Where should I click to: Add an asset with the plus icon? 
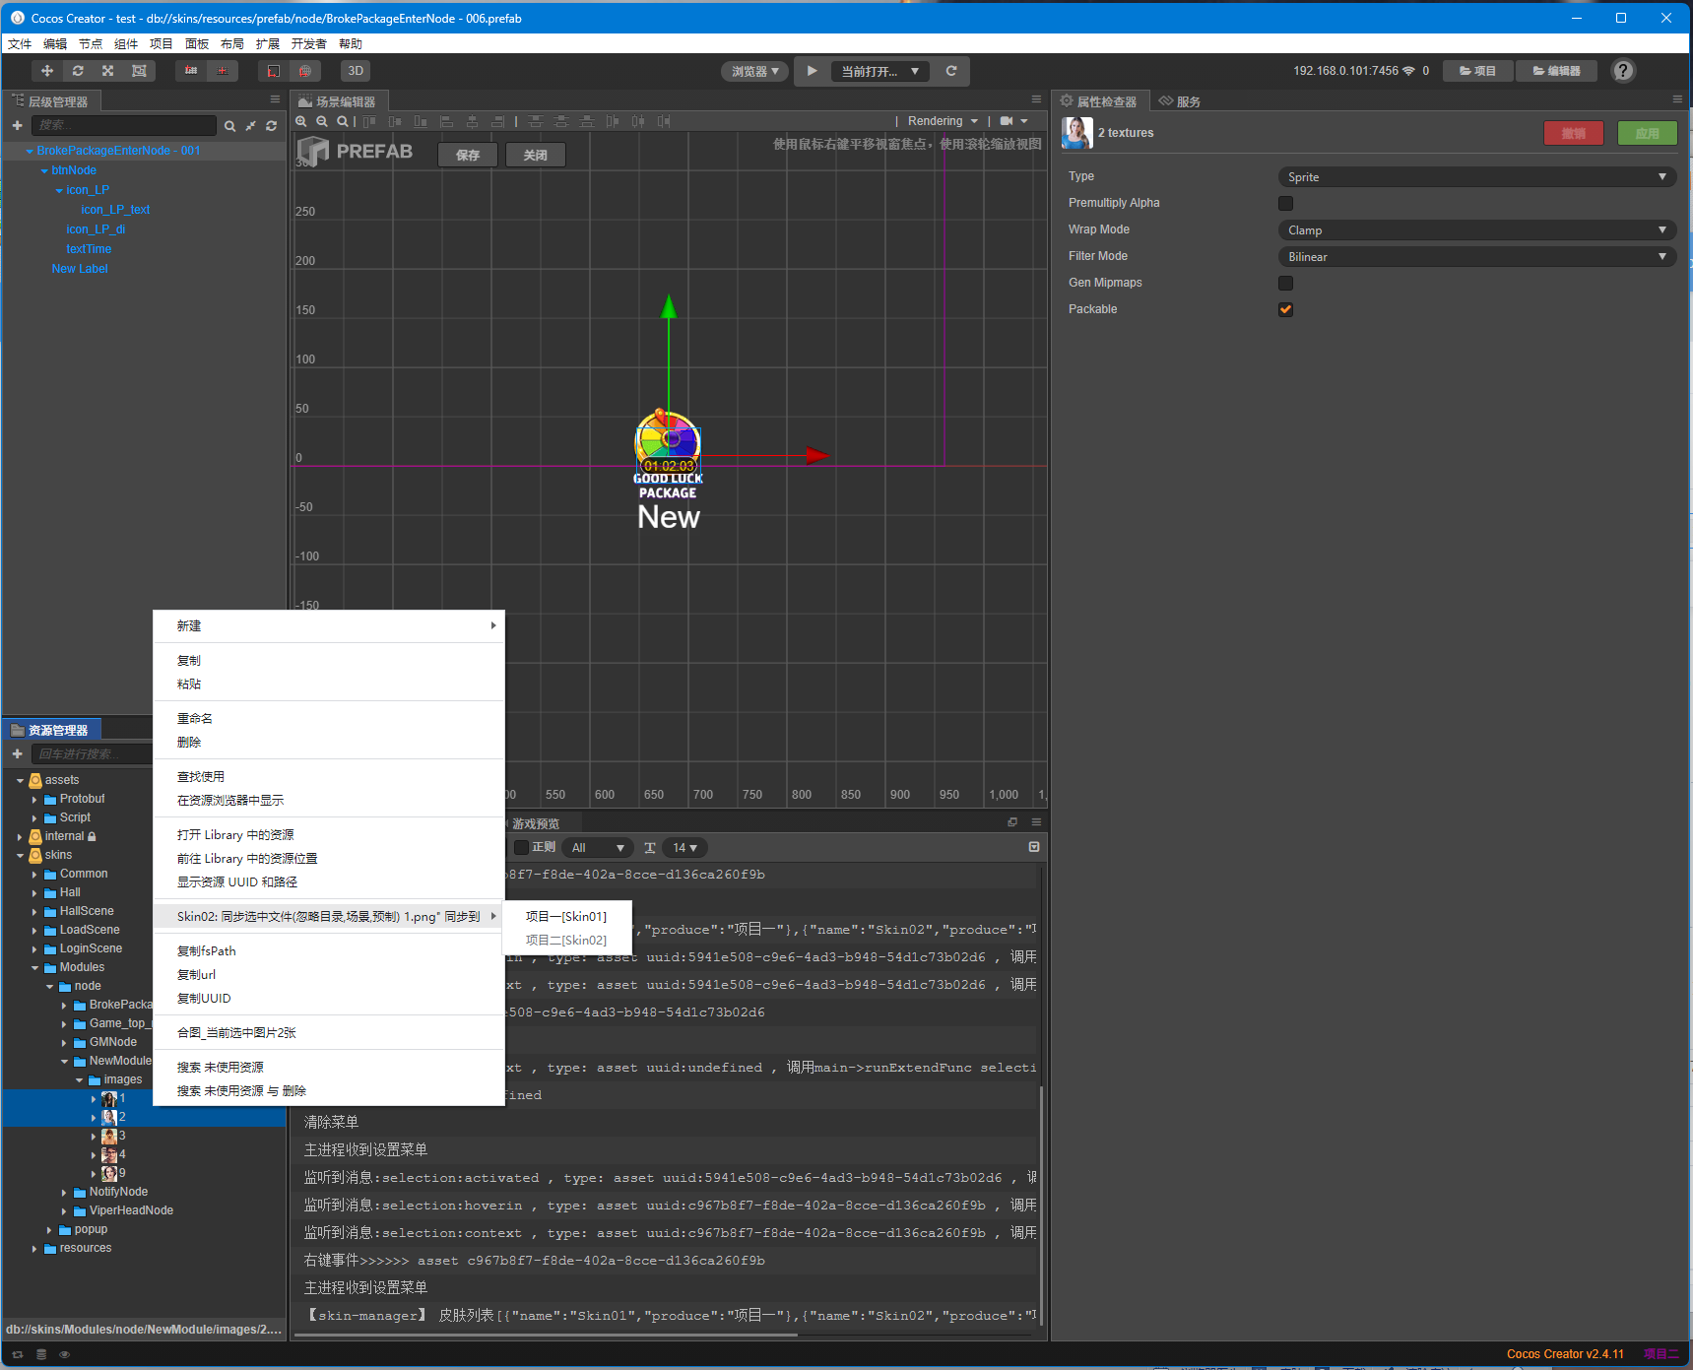17,753
